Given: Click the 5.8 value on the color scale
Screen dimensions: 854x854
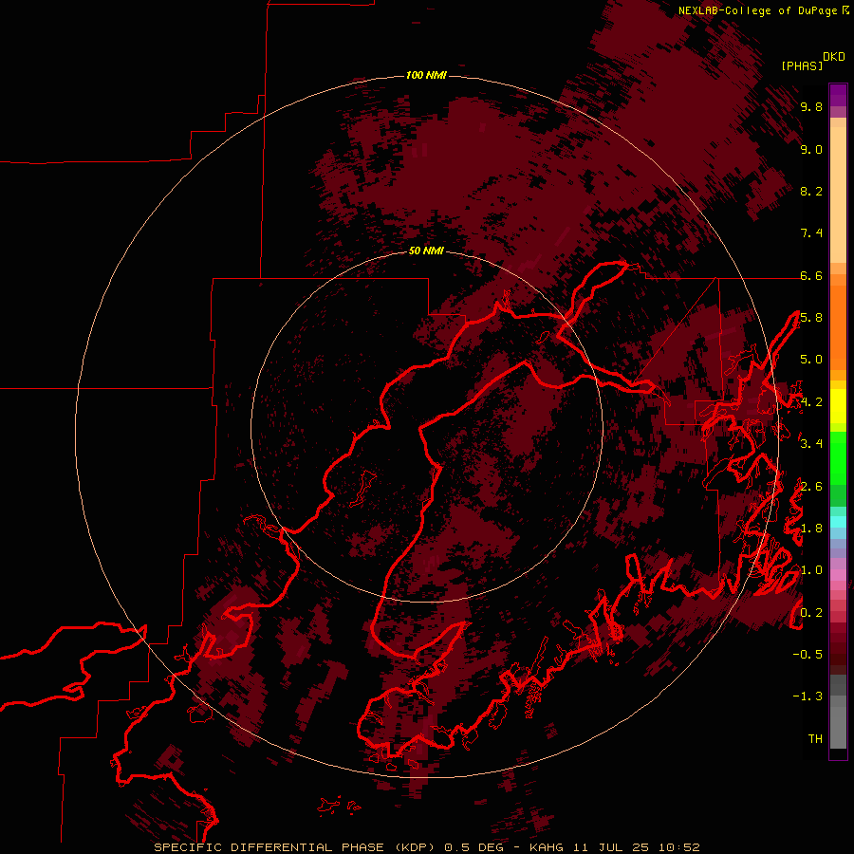Looking at the screenshot, I should [811, 318].
